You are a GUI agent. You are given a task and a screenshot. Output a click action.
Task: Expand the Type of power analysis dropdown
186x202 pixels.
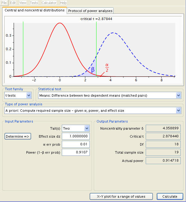(93, 111)
